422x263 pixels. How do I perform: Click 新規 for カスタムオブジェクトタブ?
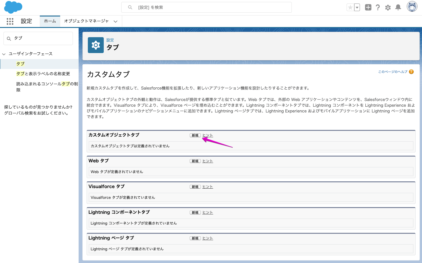pyautogui.click(x=195, y=135)
